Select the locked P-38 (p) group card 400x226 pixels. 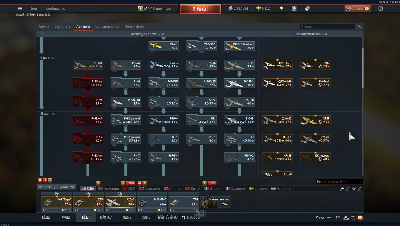[x=88, y=83]
